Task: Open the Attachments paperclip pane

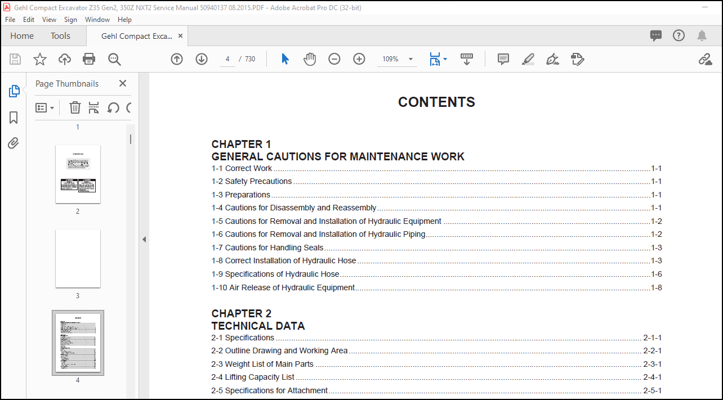Action: [14, 143]
